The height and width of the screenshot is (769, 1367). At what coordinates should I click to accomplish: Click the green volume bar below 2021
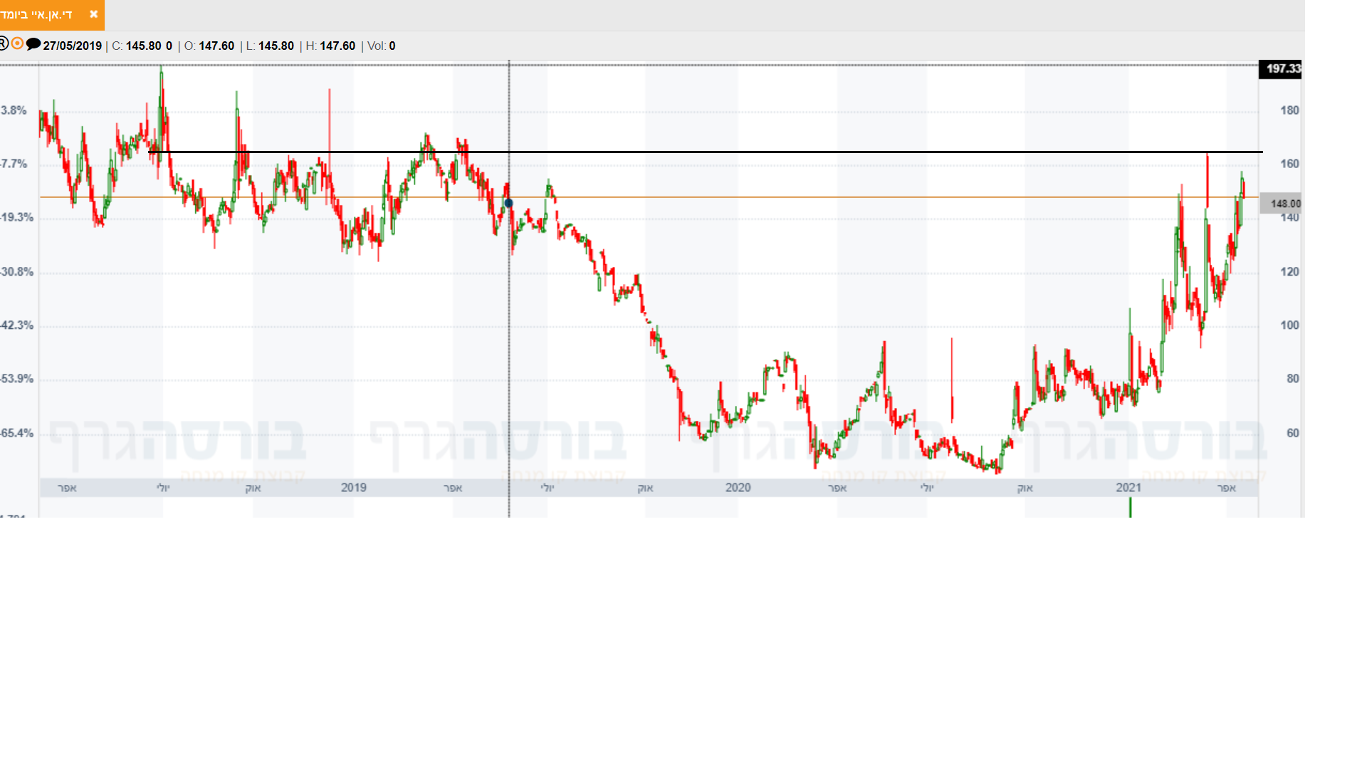point(1130,508)
